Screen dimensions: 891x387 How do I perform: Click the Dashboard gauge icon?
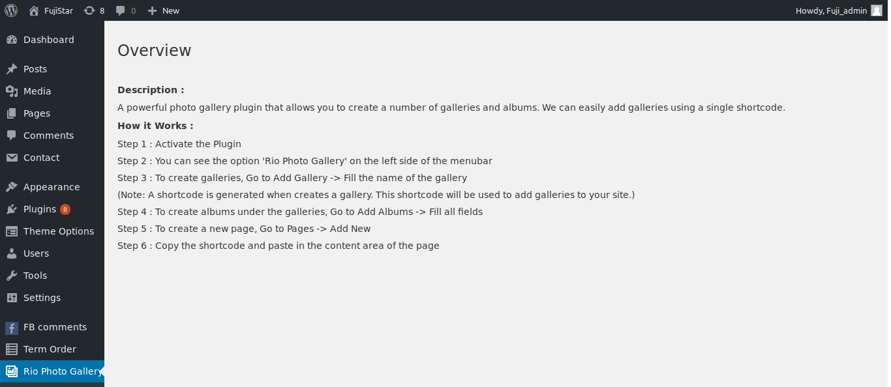12,40
